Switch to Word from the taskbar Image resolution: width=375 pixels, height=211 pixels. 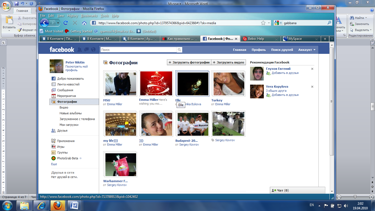tap(74, 205)
